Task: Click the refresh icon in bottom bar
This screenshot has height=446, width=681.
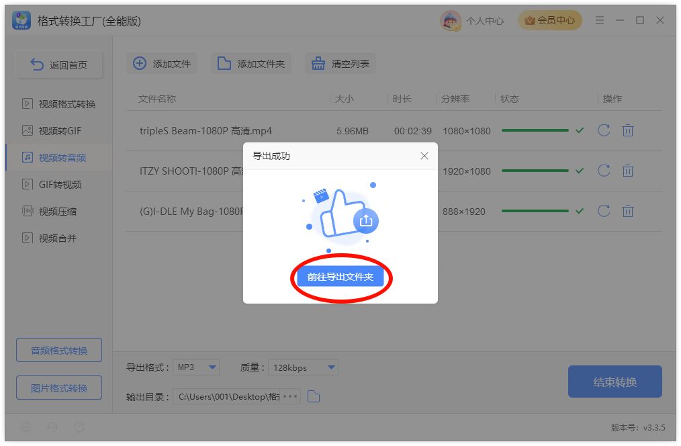Action: pyautogui.click(x=79, y=427)
